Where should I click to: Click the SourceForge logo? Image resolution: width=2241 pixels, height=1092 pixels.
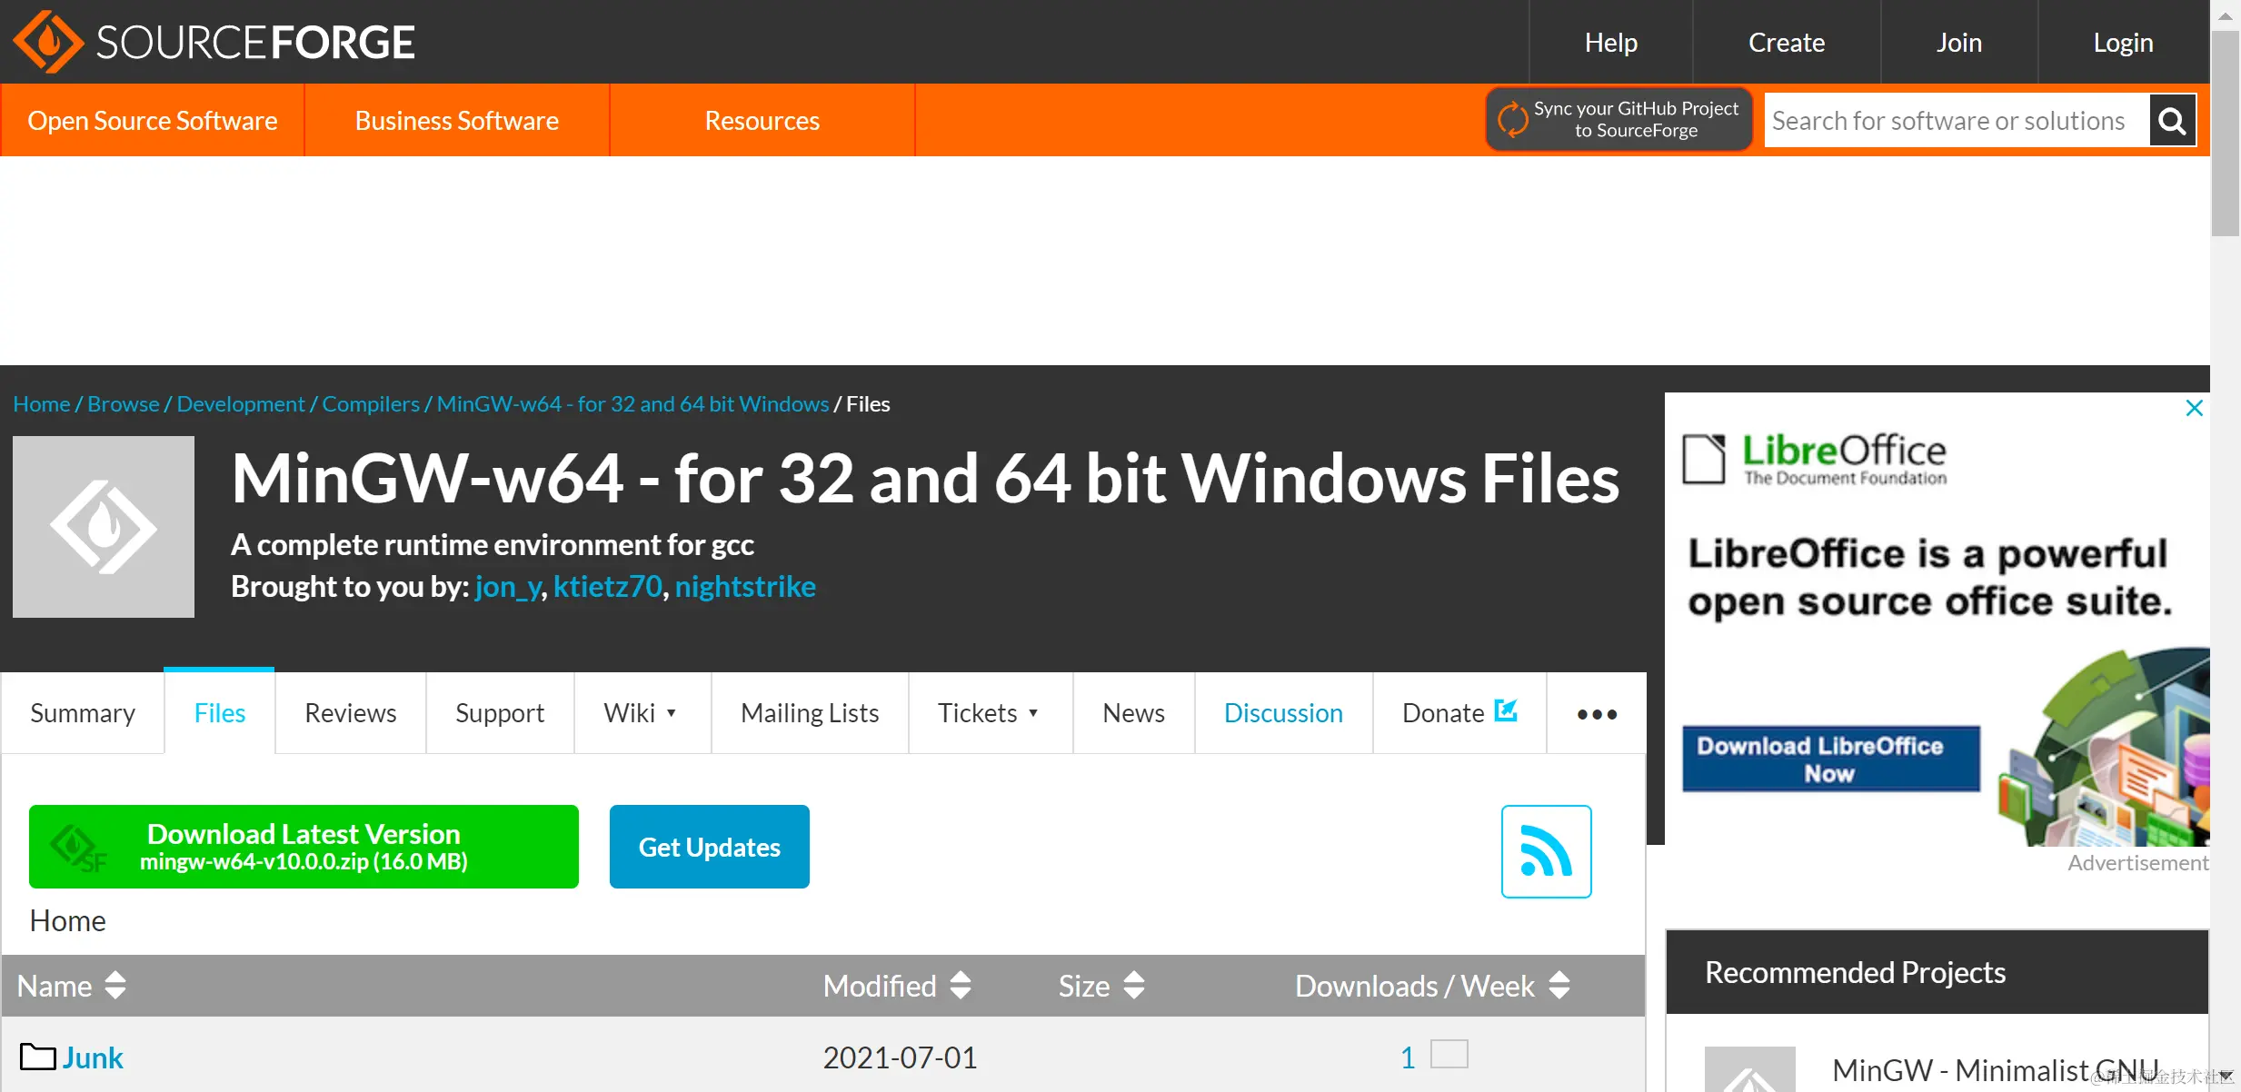[214, 42]
